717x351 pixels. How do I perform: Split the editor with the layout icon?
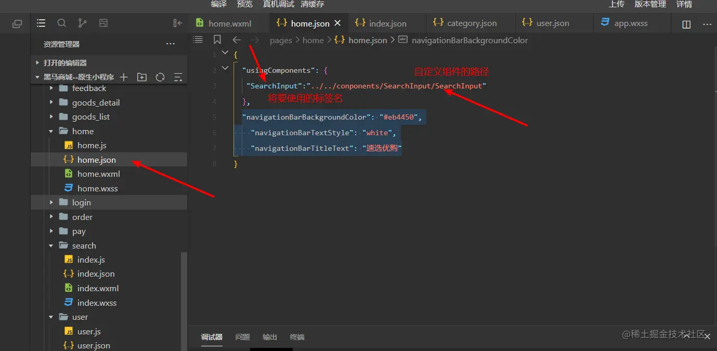point(686,24)
